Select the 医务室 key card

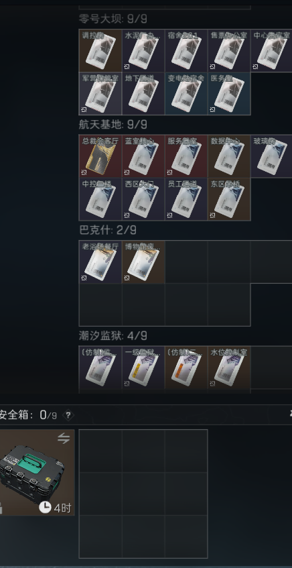[x=230, y=93]
